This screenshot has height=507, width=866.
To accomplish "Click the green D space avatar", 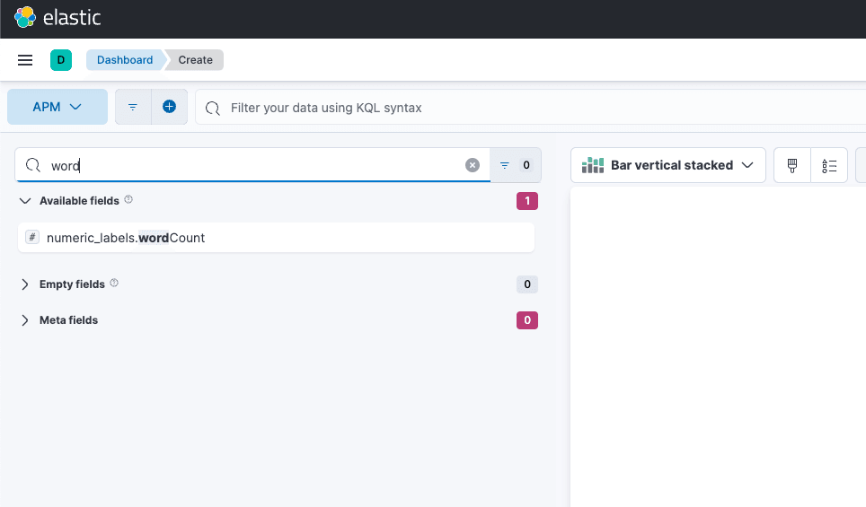I will 61,60.
